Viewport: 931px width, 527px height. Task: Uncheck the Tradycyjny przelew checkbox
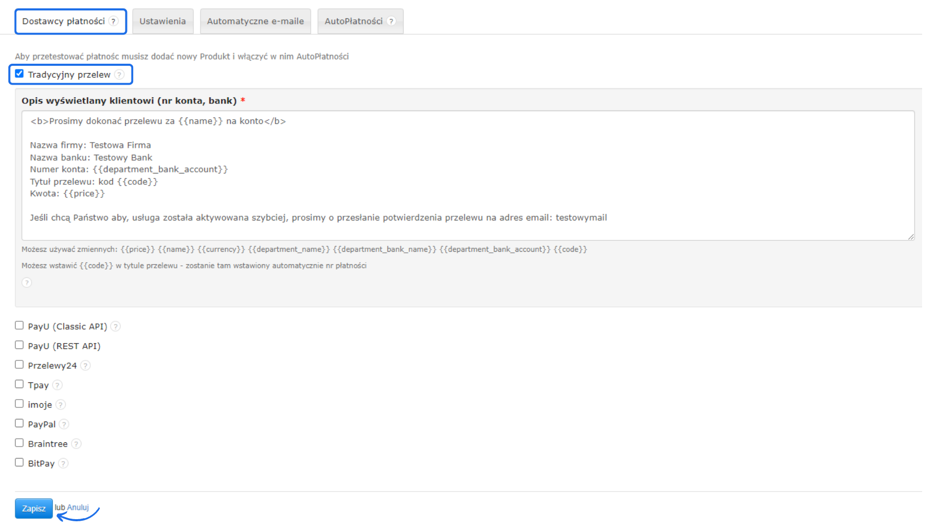pyautogui.click(x=19, y=74)
